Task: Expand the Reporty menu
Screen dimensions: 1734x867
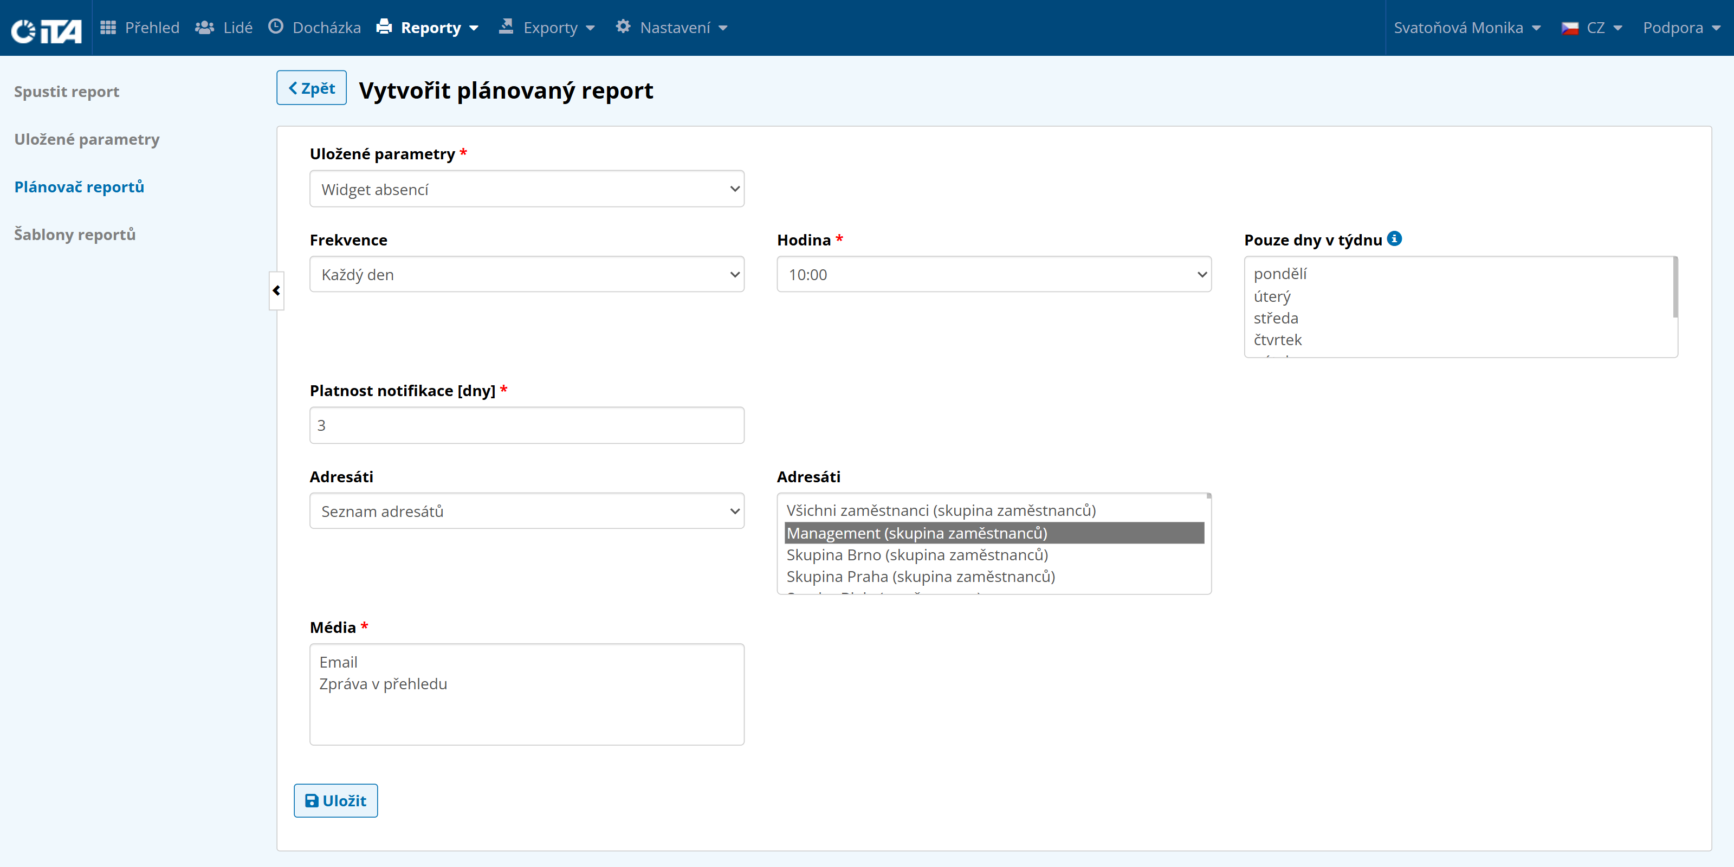Action: [428, 28]
